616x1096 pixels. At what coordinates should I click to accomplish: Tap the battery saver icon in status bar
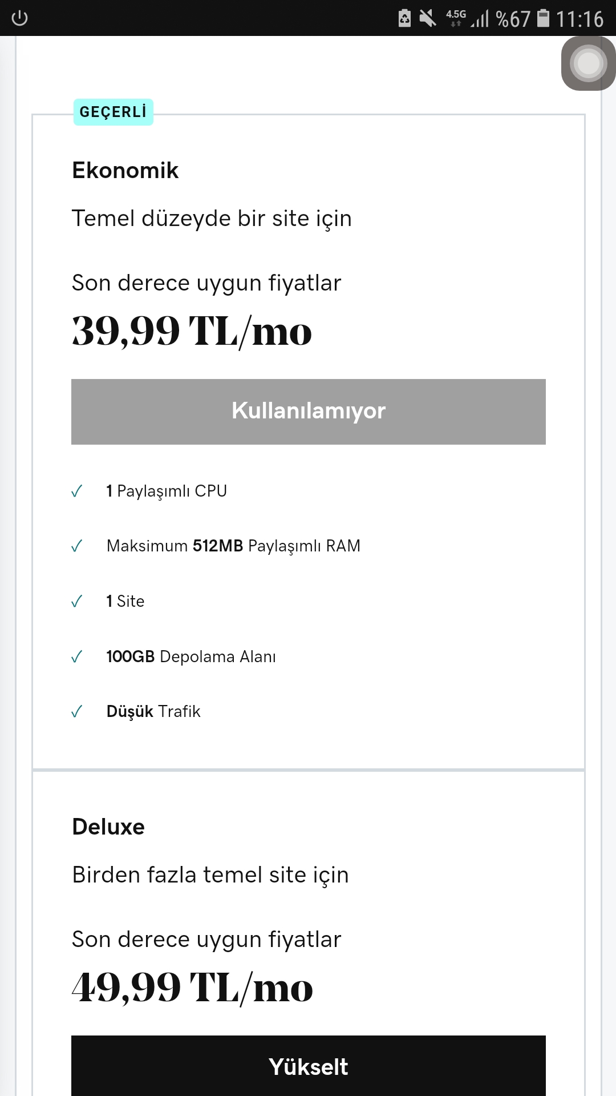[404, 18]
